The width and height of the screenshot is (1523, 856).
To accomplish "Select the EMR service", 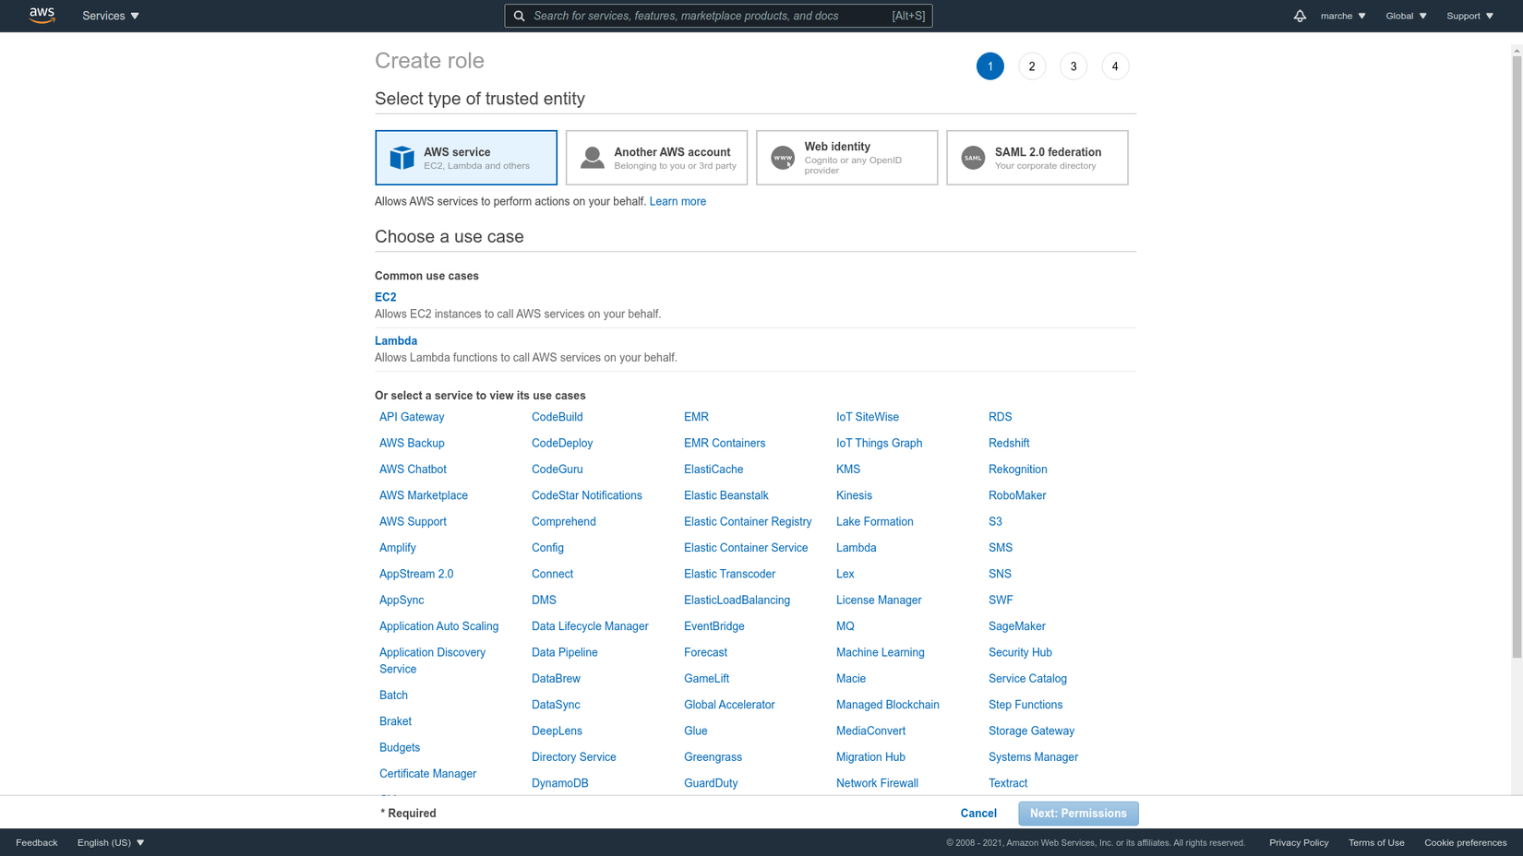I will [x=697, y=417].
